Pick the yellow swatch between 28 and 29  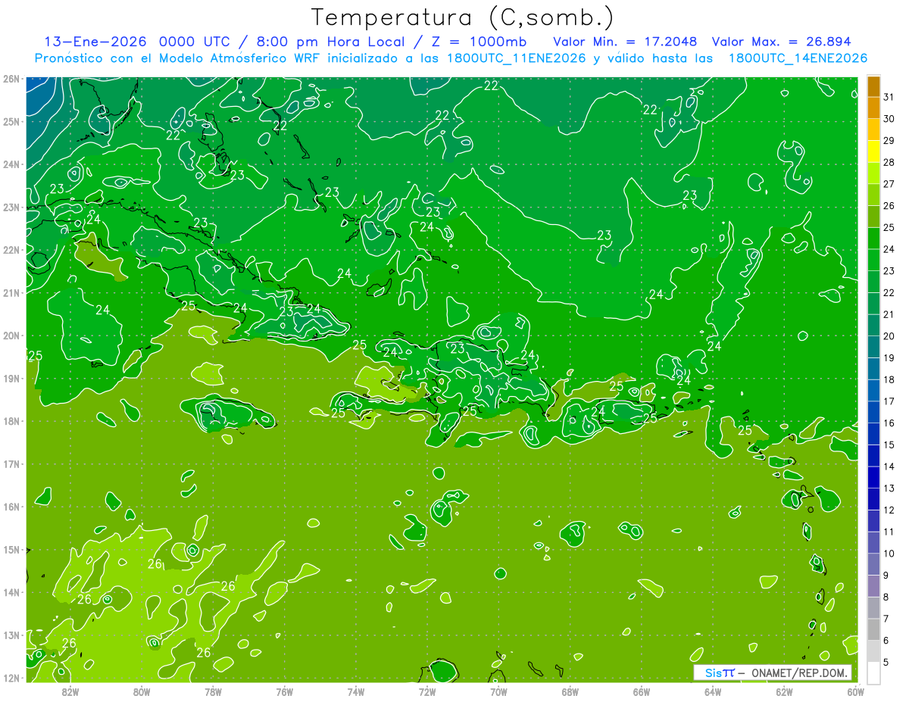pos(873,151)
